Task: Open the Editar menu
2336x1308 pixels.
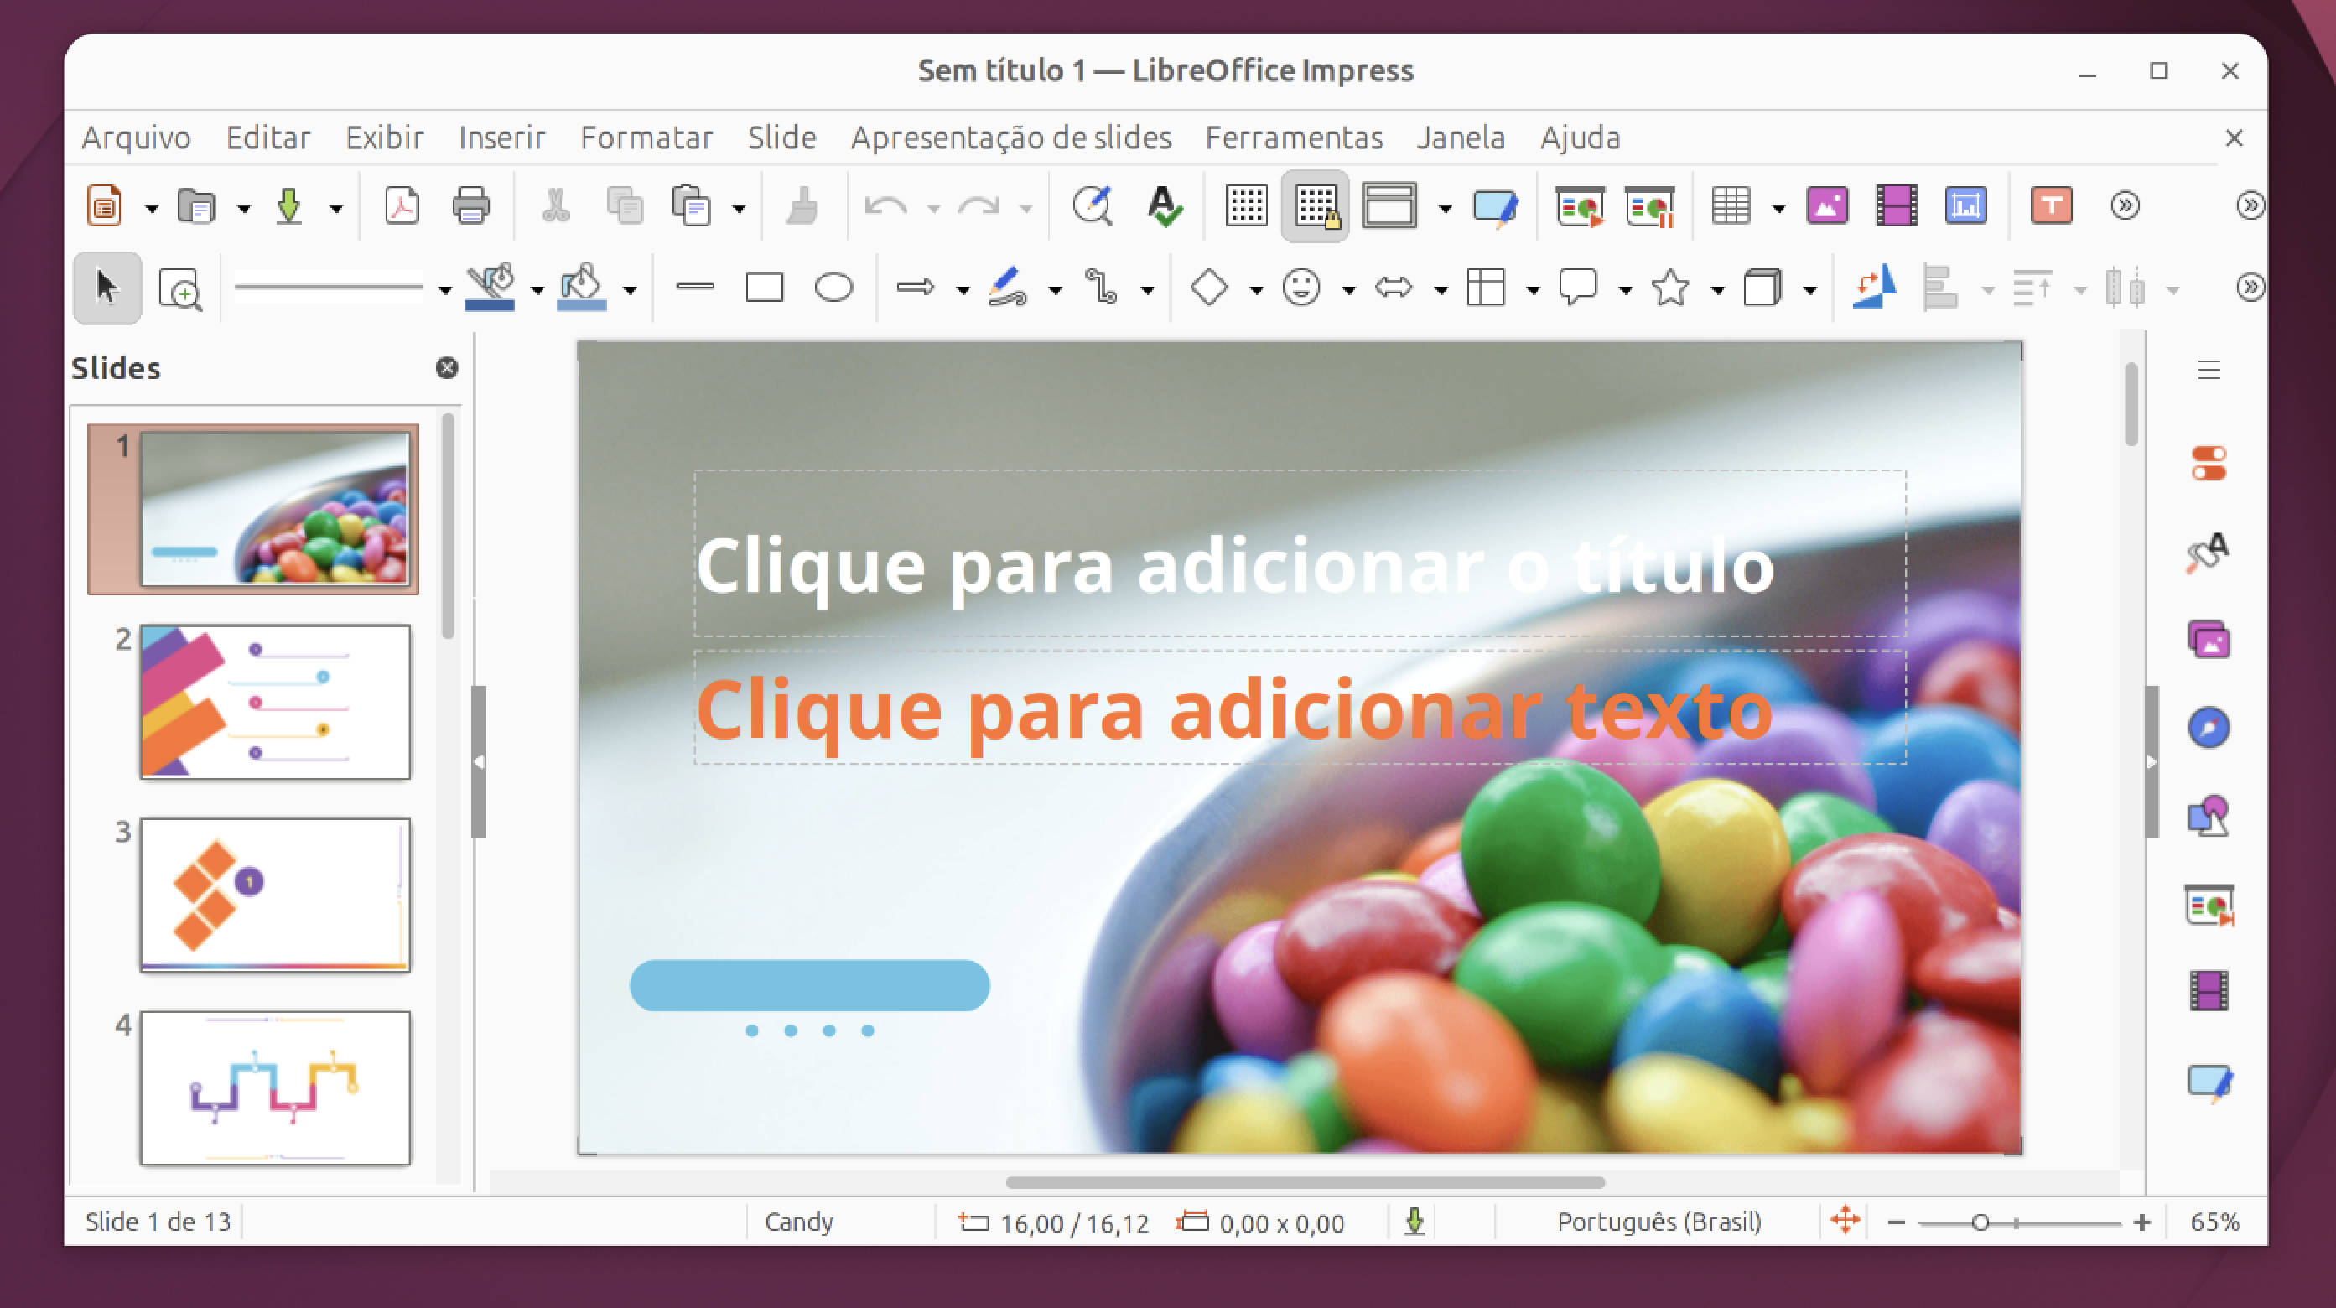Action: click(267, 137)
